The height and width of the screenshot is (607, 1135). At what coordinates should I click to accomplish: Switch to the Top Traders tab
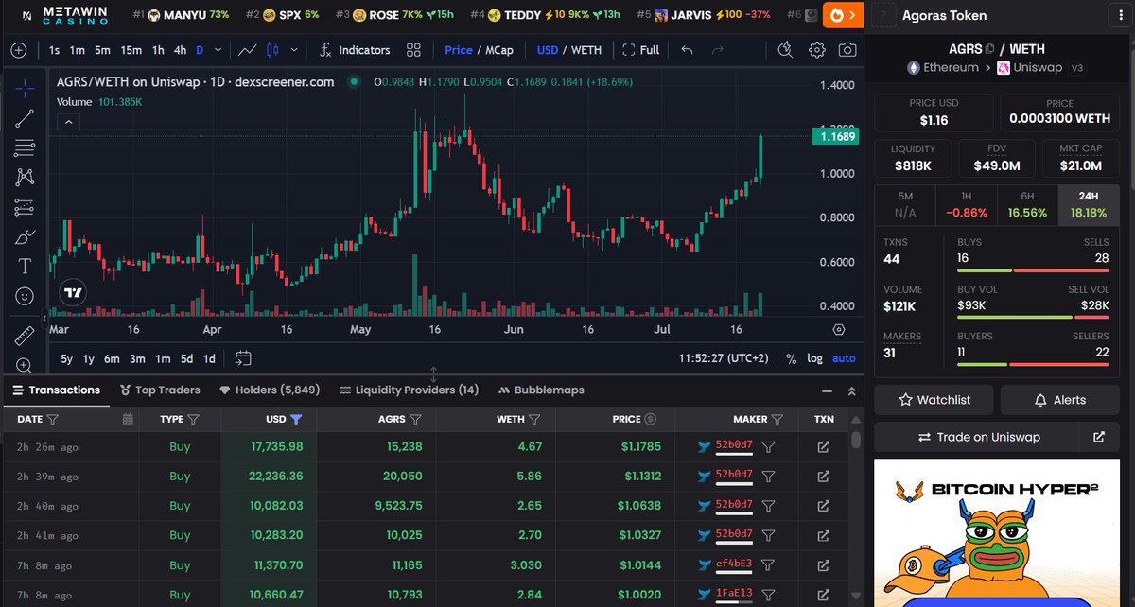click(161, 390)
